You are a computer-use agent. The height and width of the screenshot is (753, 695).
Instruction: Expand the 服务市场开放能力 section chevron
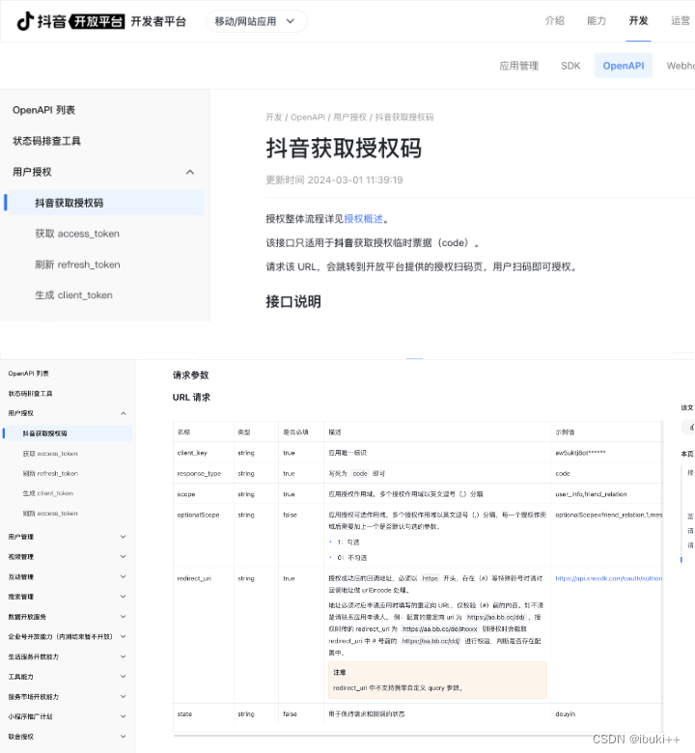tap(124, 696)
